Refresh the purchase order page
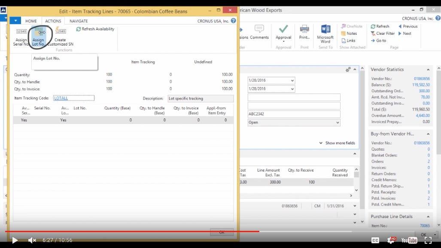The image size is (441, 248). [x=380, y=26]
